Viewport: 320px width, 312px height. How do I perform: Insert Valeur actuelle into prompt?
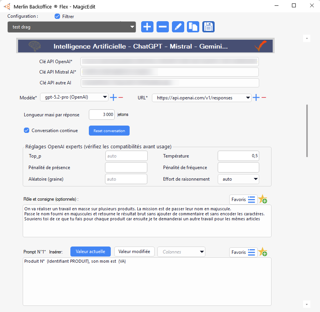90,252
